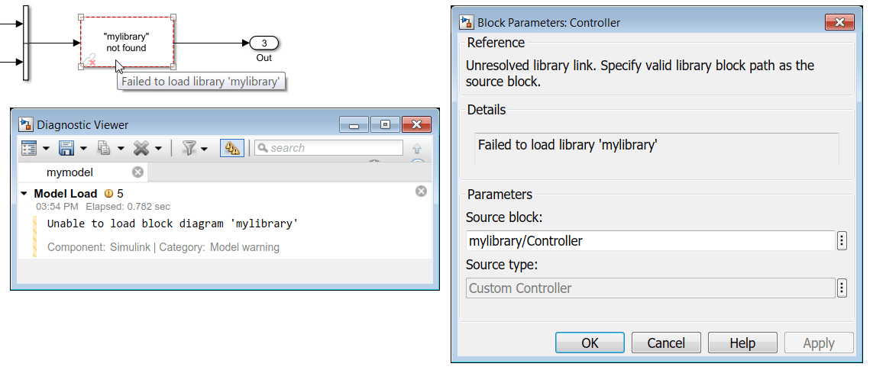Open the Help for Controller block

742,343
